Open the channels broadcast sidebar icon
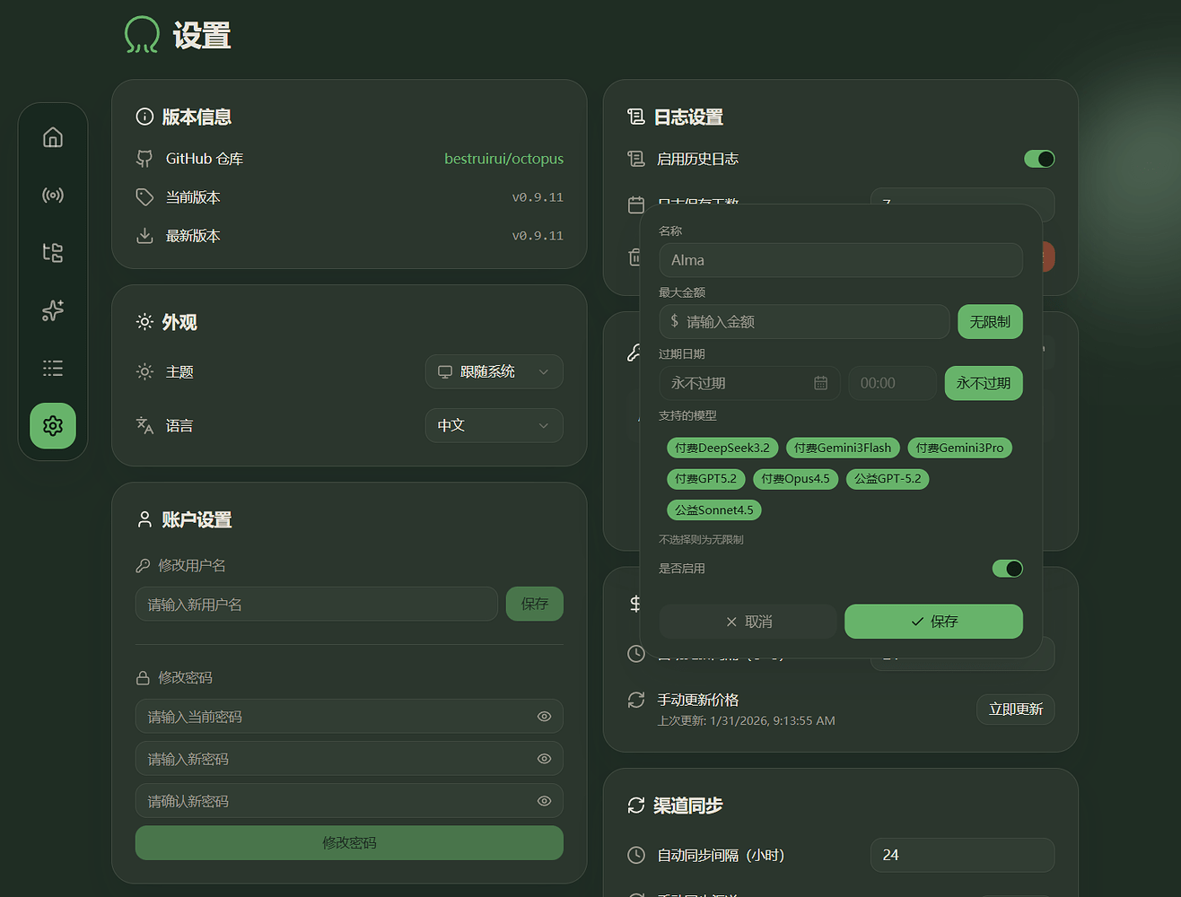1181x897 pixels. click(x=53, y=195)
